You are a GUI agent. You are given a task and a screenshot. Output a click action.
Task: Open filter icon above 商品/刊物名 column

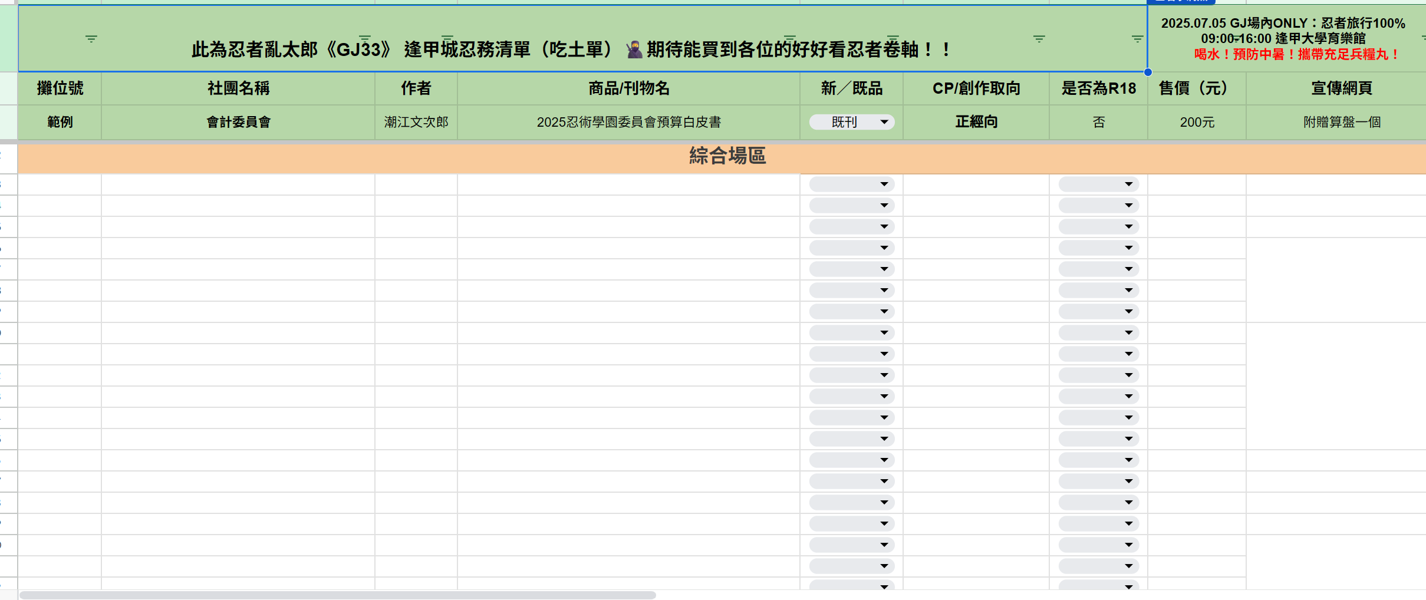790,39
